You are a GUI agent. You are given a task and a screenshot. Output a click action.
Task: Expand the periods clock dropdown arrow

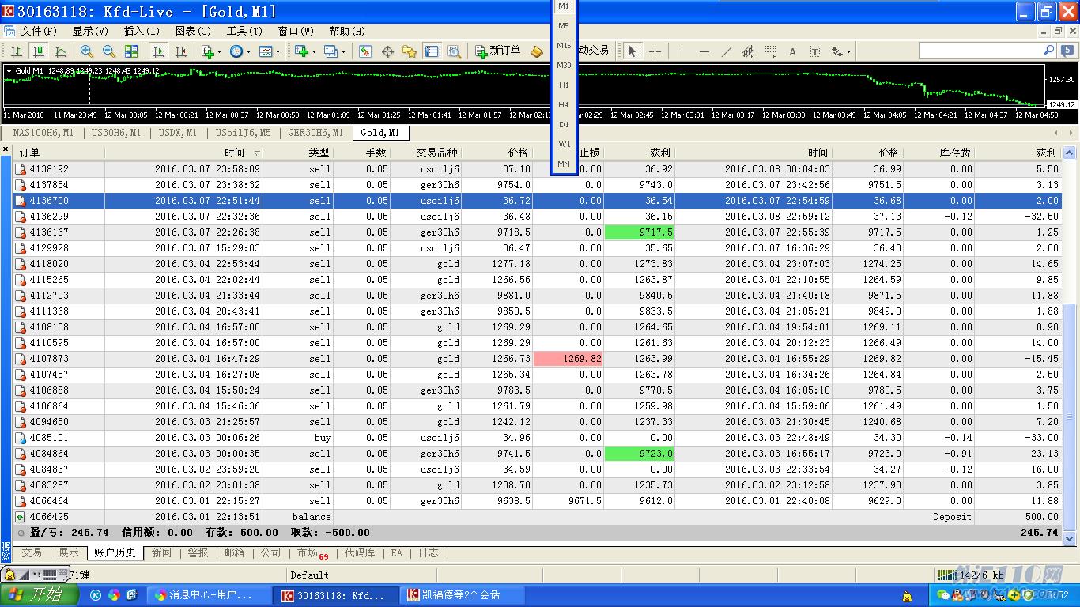pos(248,52)
